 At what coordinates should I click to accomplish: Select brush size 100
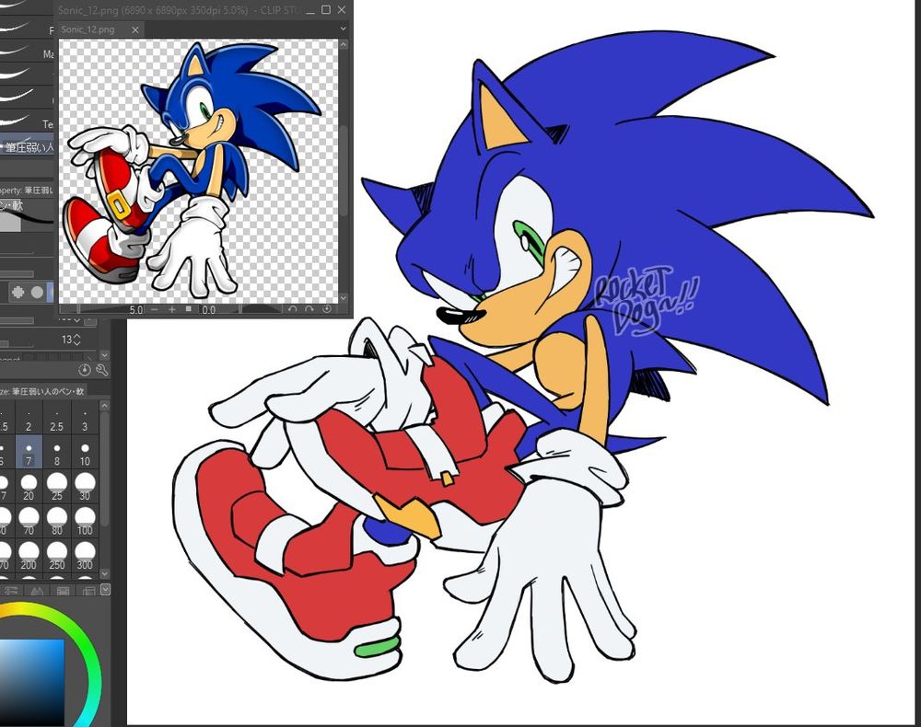tap(85, 522)
